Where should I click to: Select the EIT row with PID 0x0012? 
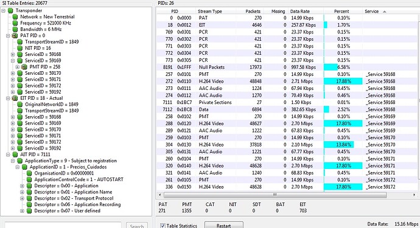(287, 25)
